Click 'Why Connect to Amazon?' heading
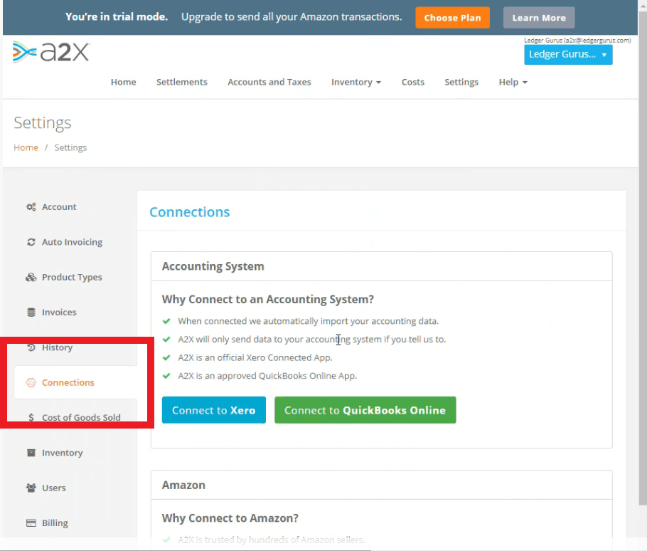The image size is (647, 551). click(230, 518)
